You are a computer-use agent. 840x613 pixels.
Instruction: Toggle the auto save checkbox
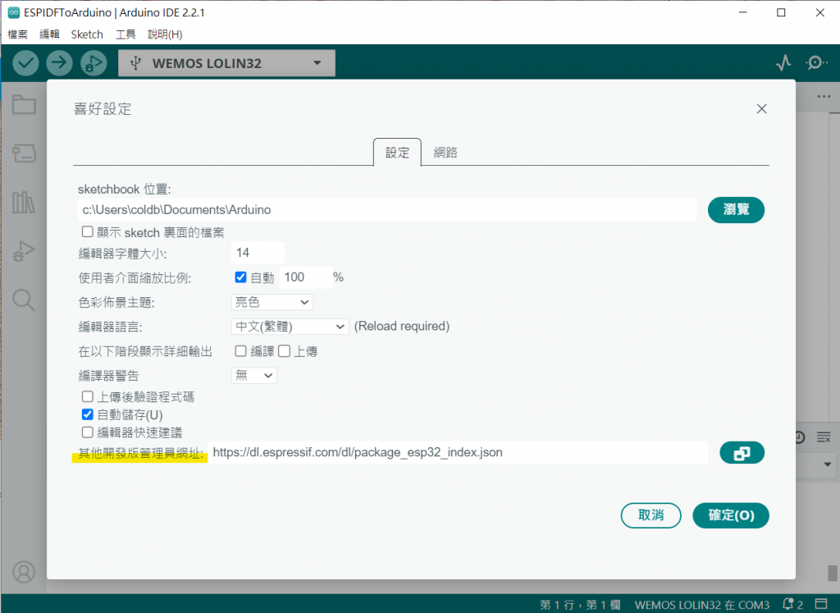click(x=87, y=414)
